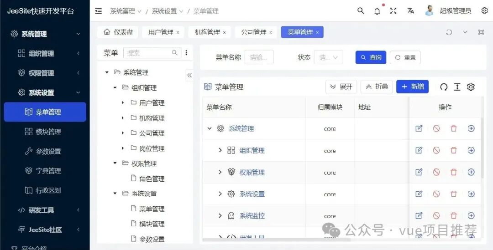Add submenu under 权限管理 row
This screenshot has height=250, width=493.
point(471,172)
